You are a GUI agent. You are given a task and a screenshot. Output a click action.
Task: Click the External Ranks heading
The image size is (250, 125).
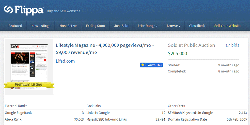(x=16, y=106)
